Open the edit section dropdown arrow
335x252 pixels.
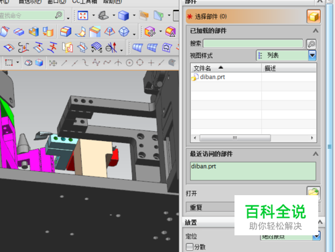(169, 15)
